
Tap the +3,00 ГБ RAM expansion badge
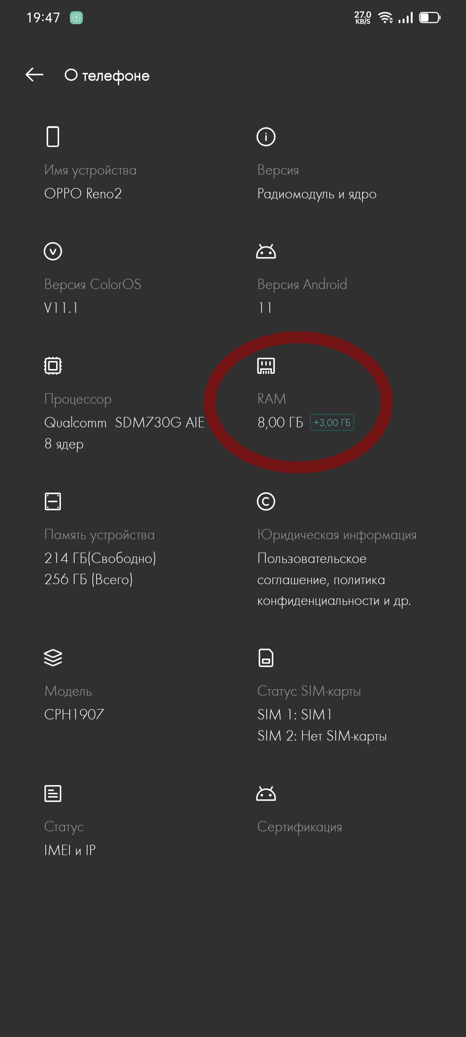tap(332, 423)
